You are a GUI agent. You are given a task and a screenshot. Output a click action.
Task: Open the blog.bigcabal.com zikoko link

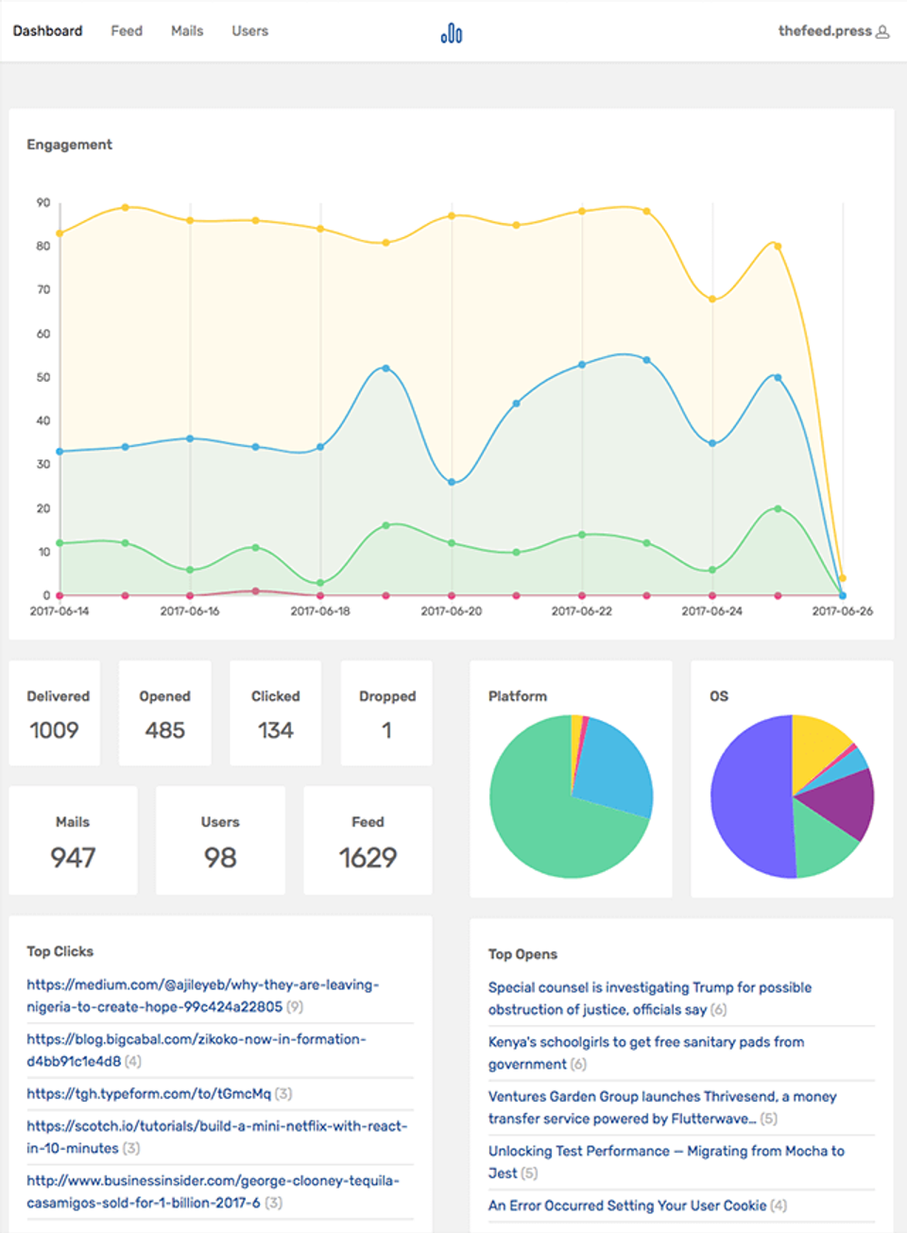coord(196,1050)
